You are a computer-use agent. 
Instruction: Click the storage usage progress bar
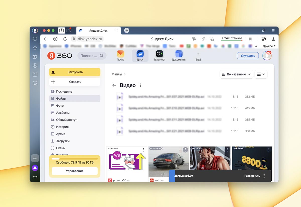click(75, 159)
